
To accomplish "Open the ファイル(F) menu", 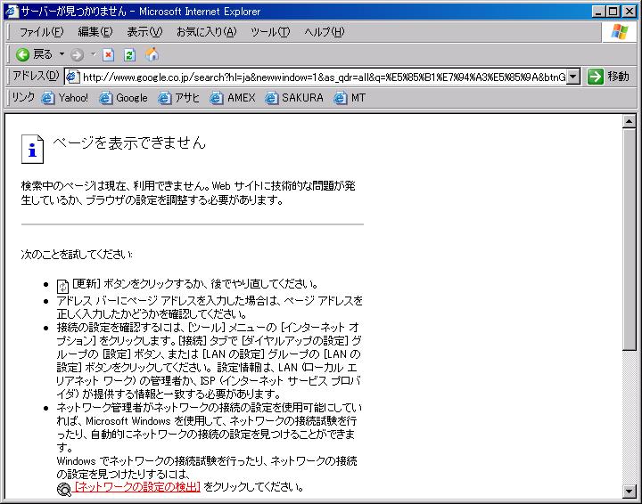I will point(41,32).
